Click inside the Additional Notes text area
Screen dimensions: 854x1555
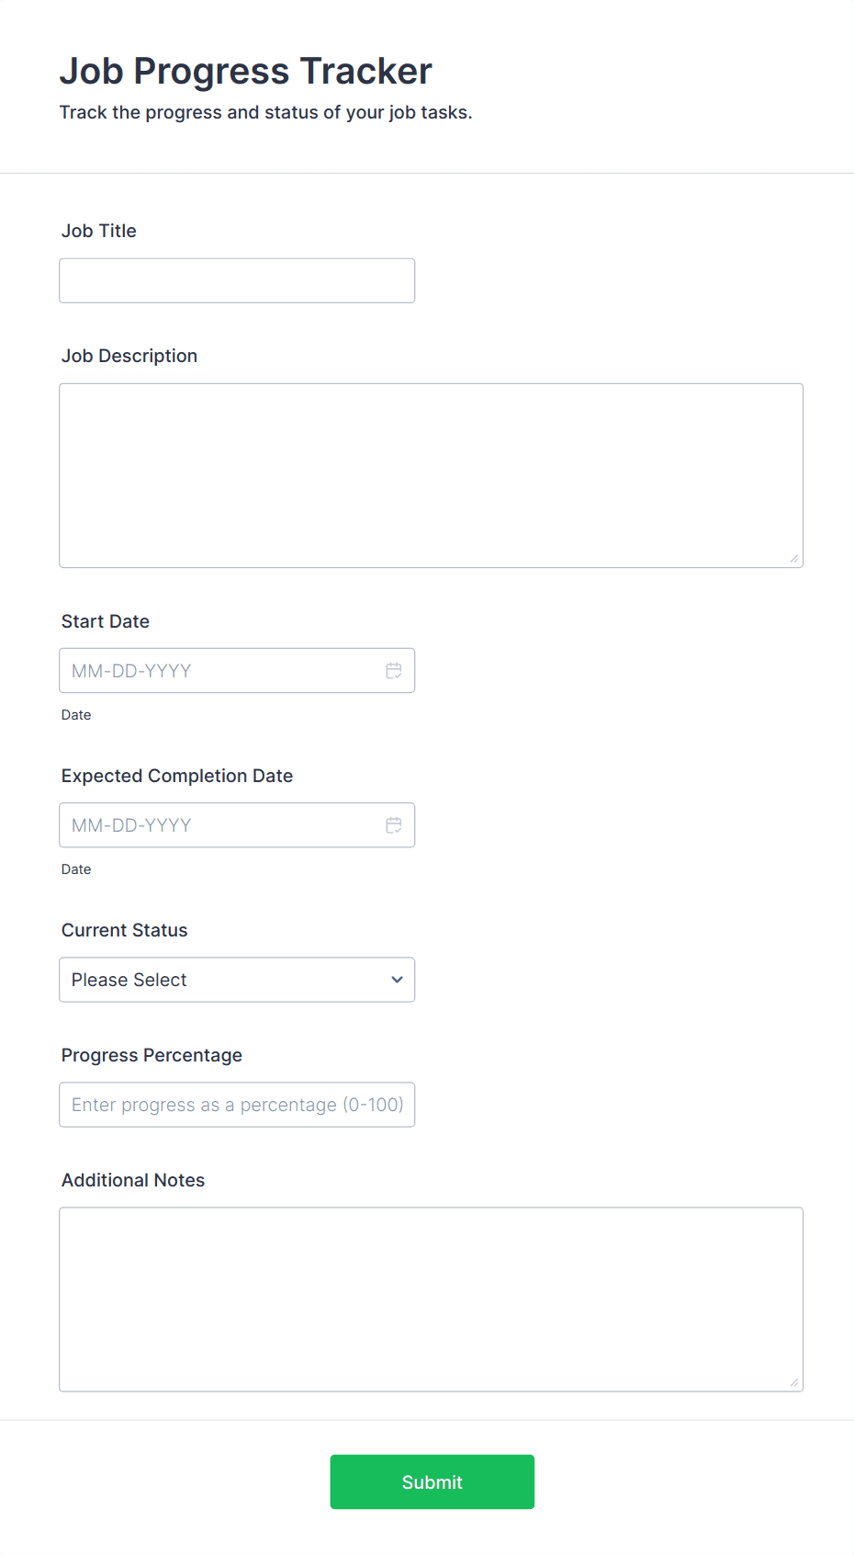pos(431,1299)
